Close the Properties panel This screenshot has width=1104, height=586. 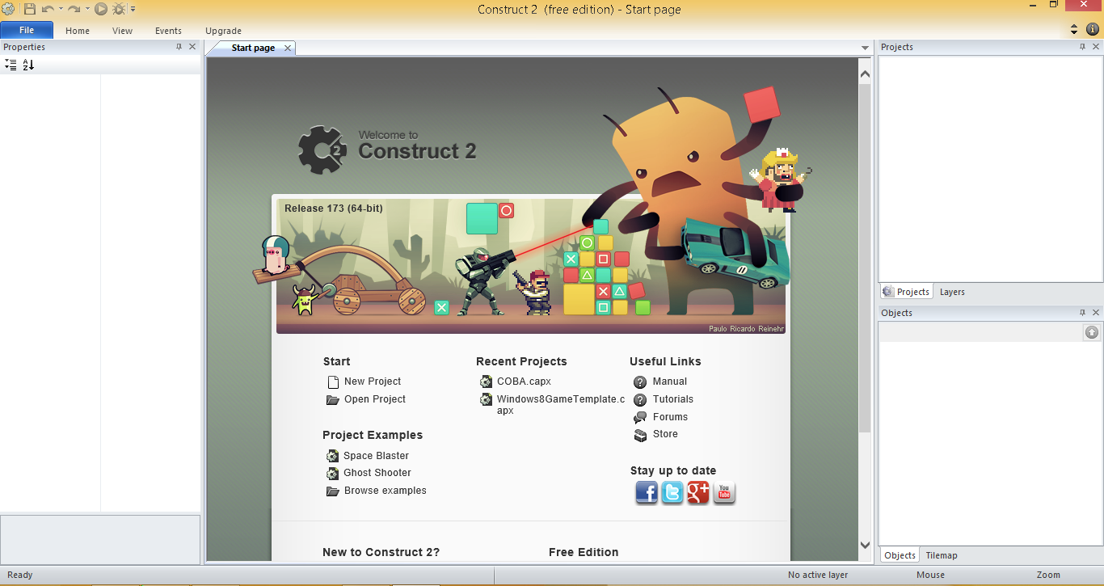(x=192, y=47)
